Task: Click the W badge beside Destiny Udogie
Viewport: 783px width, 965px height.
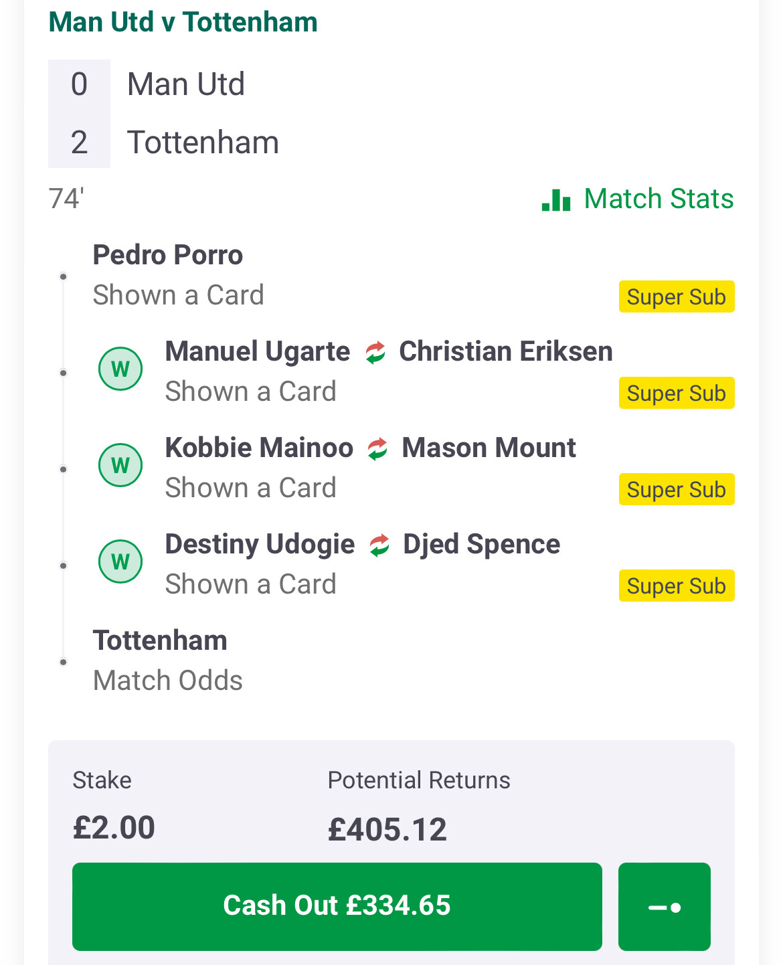Action: click(120, 561)
